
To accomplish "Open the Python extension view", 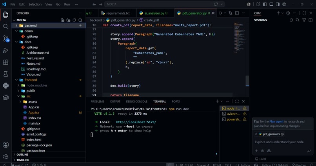I will tap(5, 86).
